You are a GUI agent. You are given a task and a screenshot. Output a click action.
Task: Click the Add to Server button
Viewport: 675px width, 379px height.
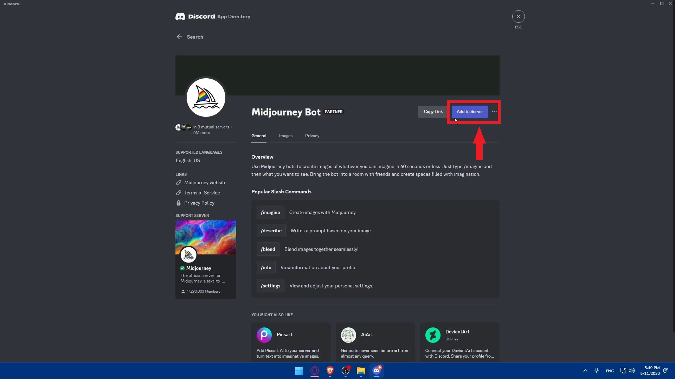[x=470, y=111]
